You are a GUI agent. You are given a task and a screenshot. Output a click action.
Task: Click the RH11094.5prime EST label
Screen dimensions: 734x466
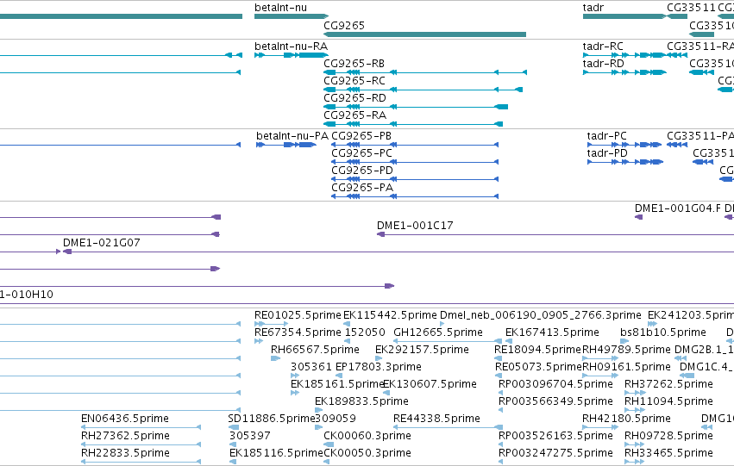[669, 402]
